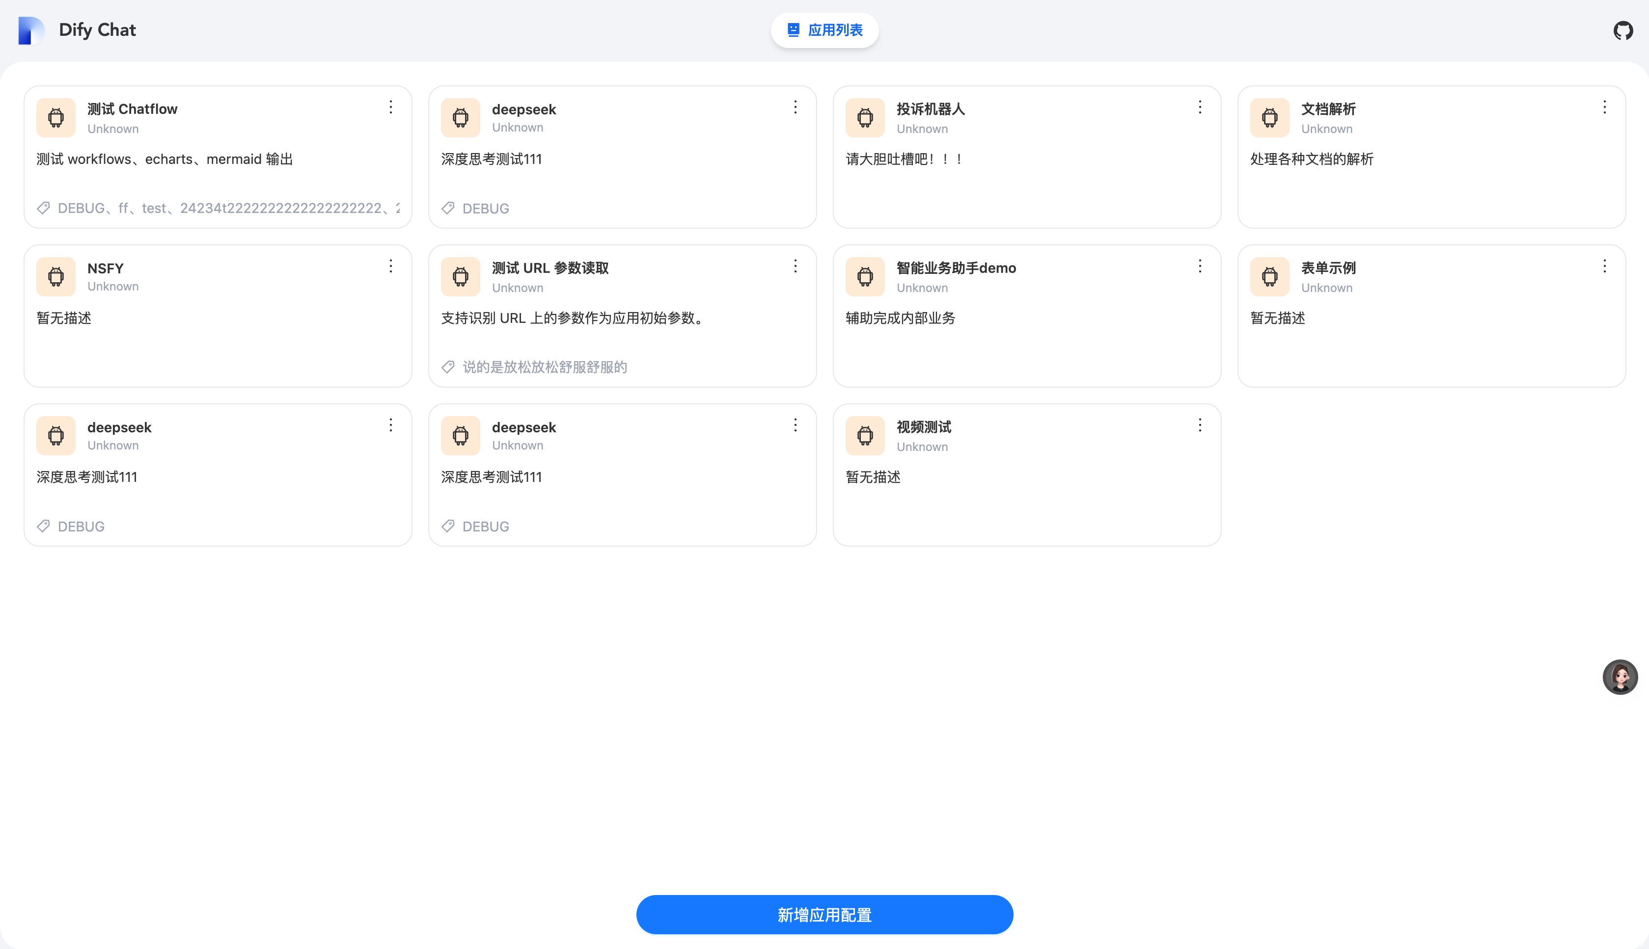This screenshot has width=1649, height=949.
Task: Expand more options for 智能业务助手demo
Action: tap(1200, 266)
